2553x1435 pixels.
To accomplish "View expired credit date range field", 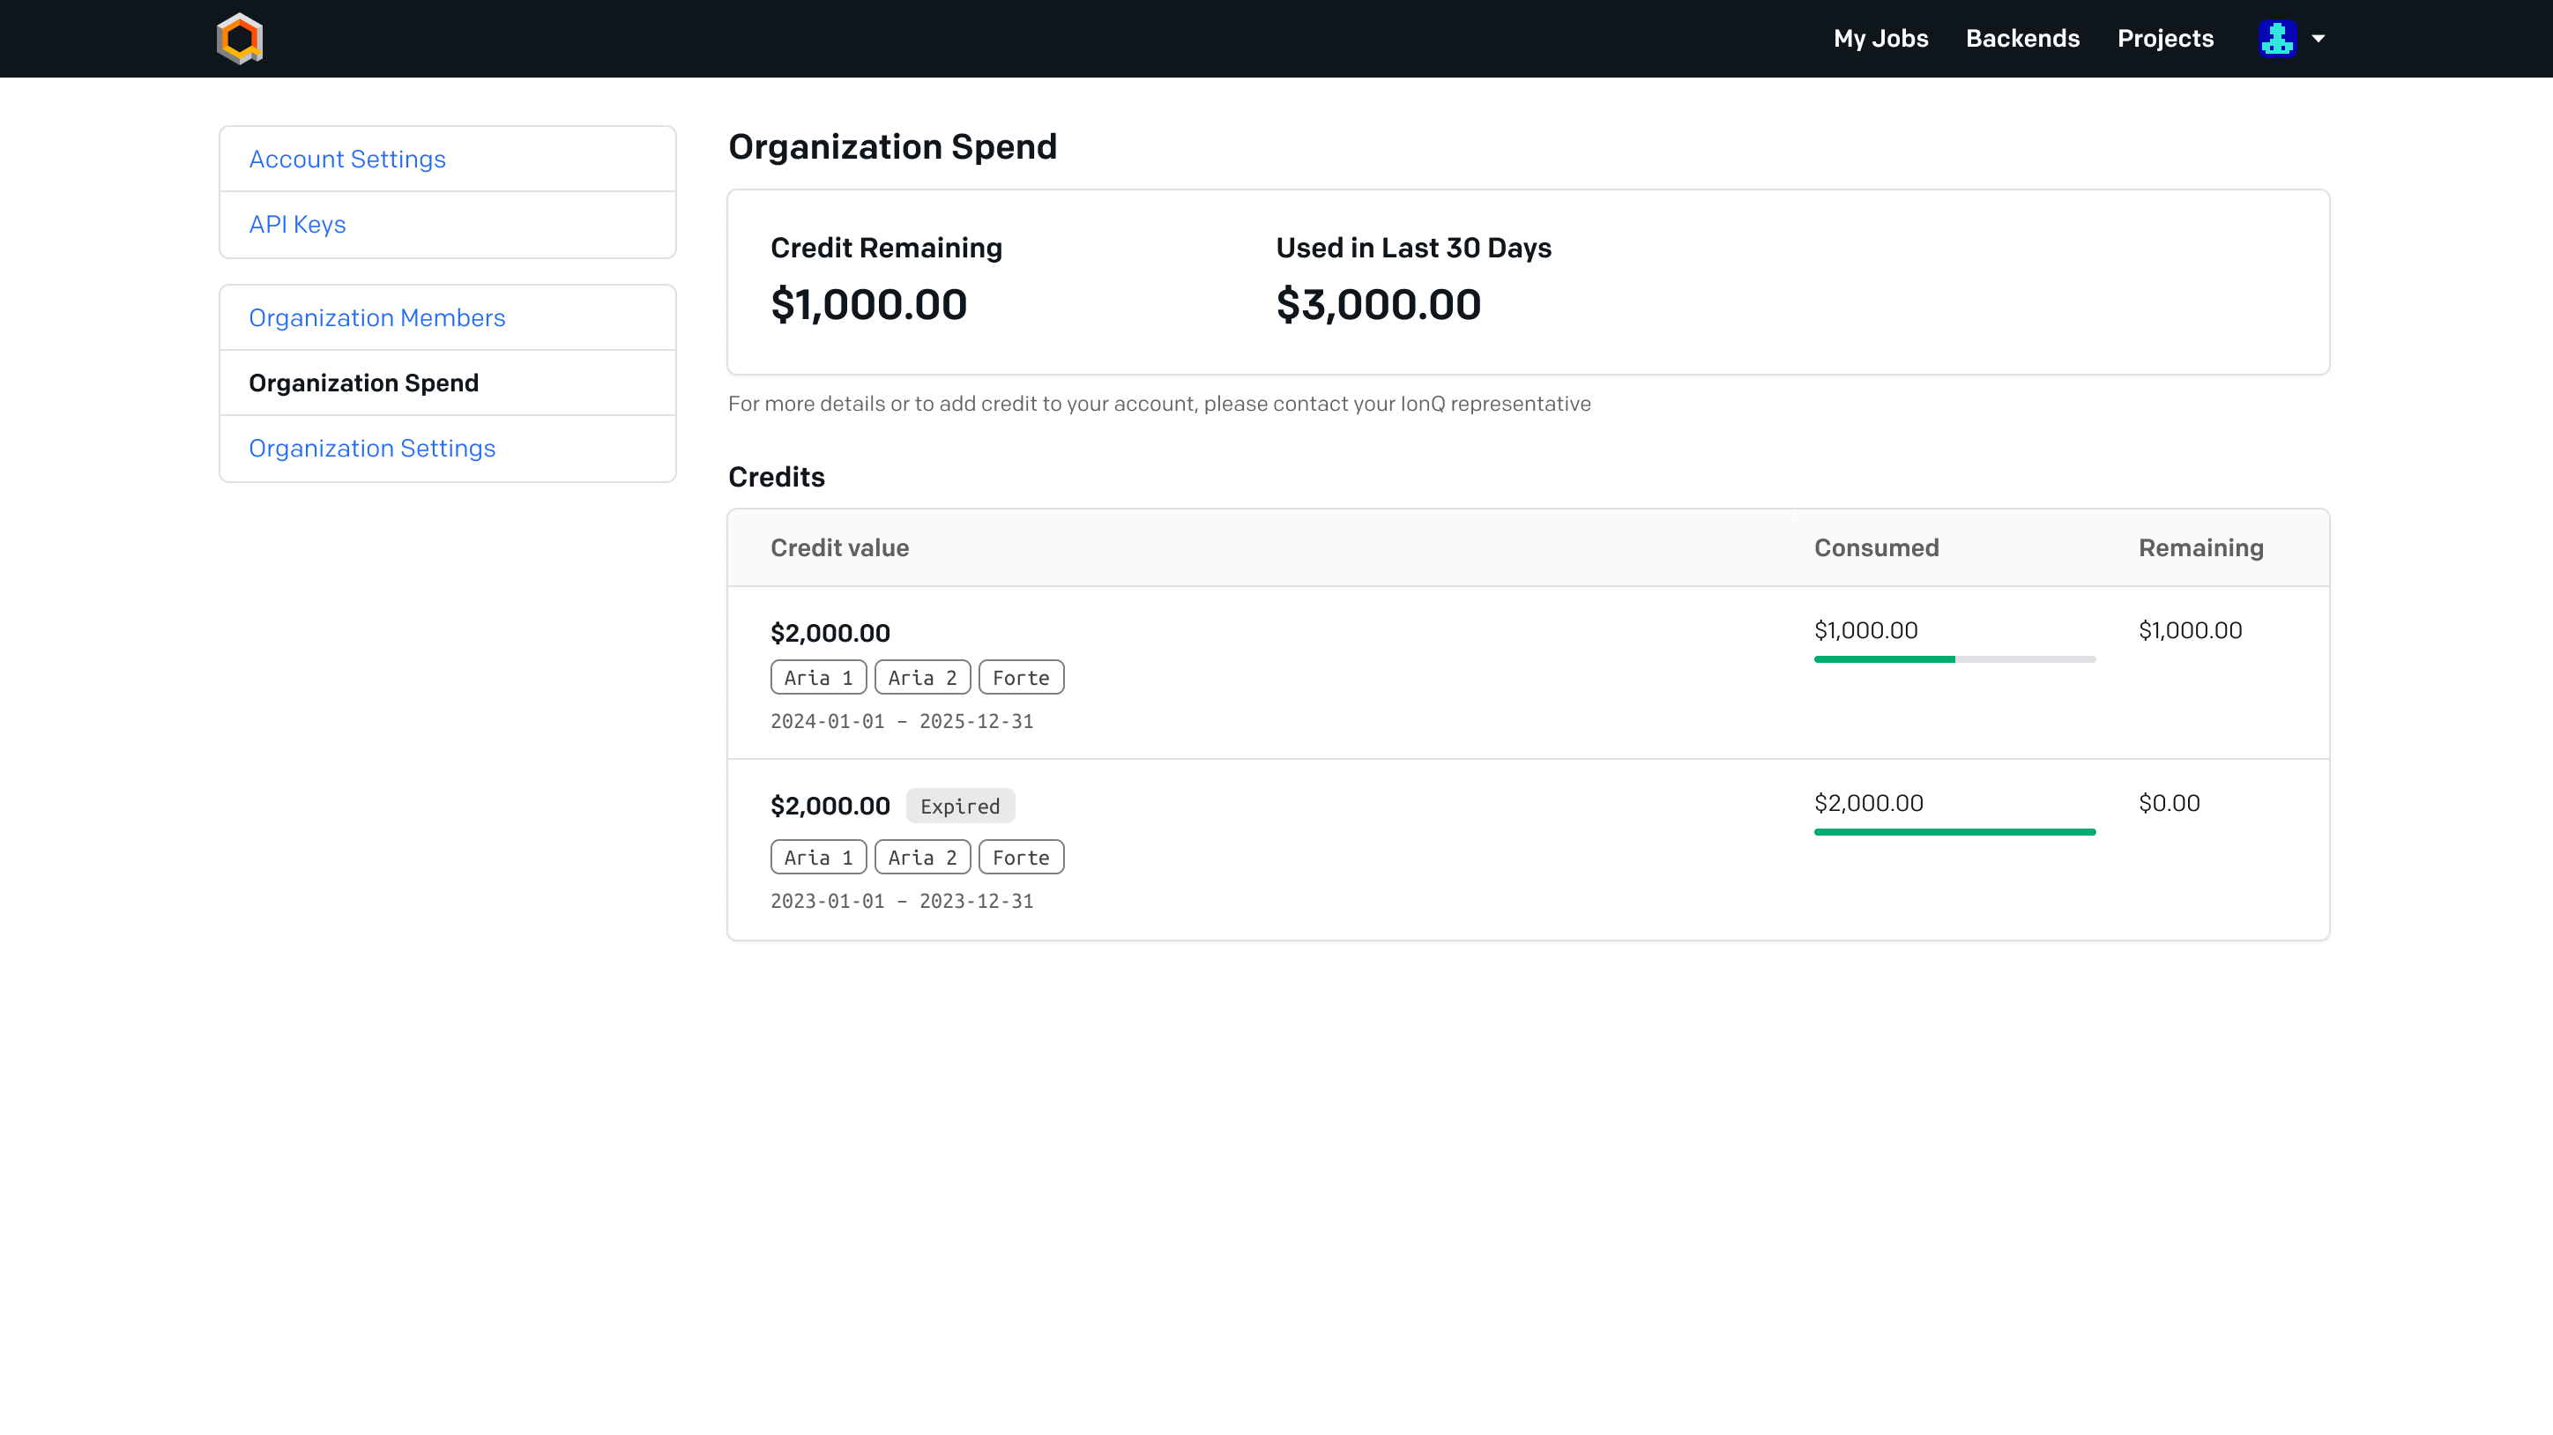I will pyautogui.click(x=903, y=902).
